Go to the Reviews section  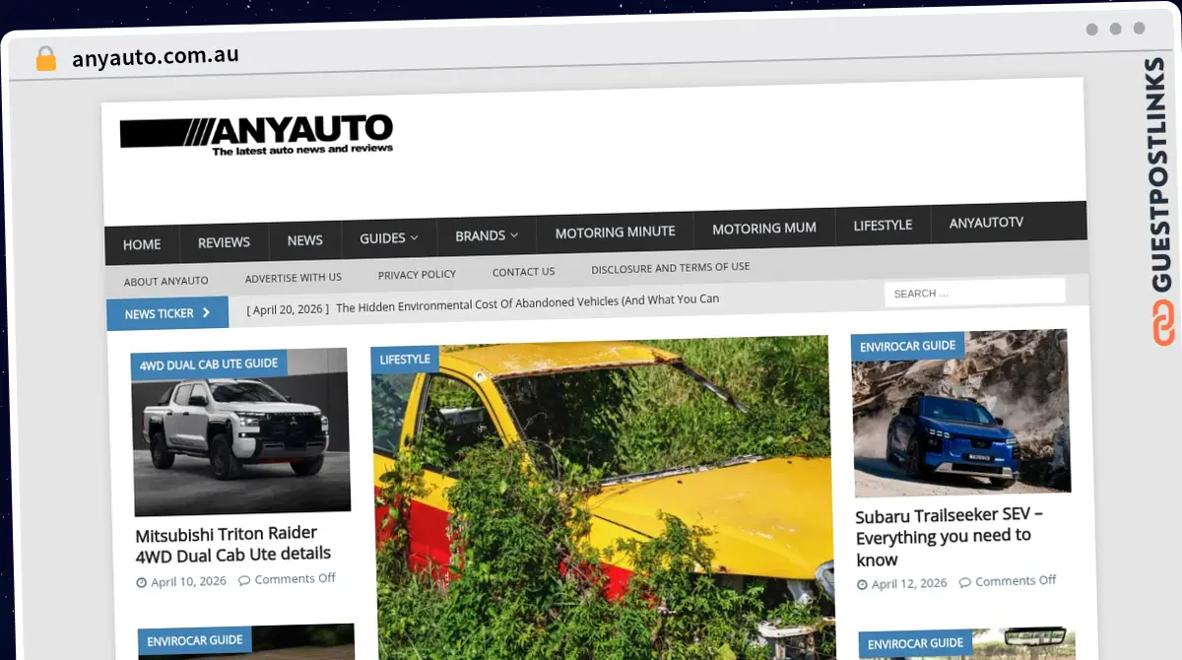[224, 241]
